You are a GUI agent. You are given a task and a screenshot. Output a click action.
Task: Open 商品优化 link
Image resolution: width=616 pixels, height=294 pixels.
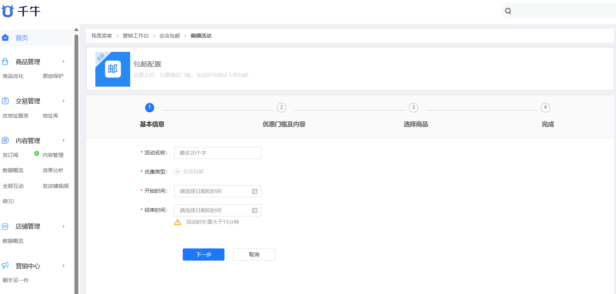pyautogui.click(x=13, y=76)
